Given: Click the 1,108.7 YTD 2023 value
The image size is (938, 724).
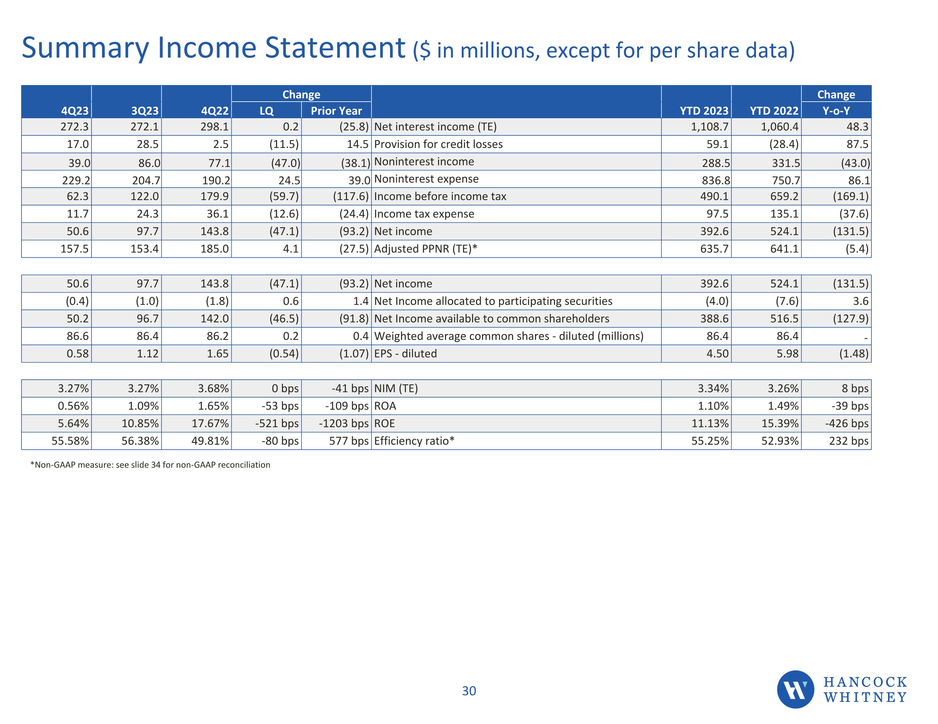Looking at the screenshot, I should [x=709, y=127].
